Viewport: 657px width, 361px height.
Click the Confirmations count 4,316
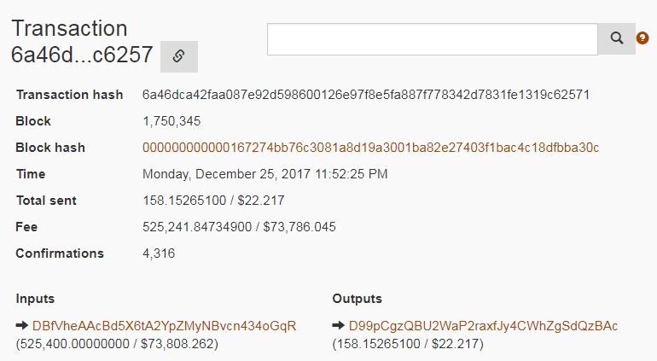click(159, 253)
